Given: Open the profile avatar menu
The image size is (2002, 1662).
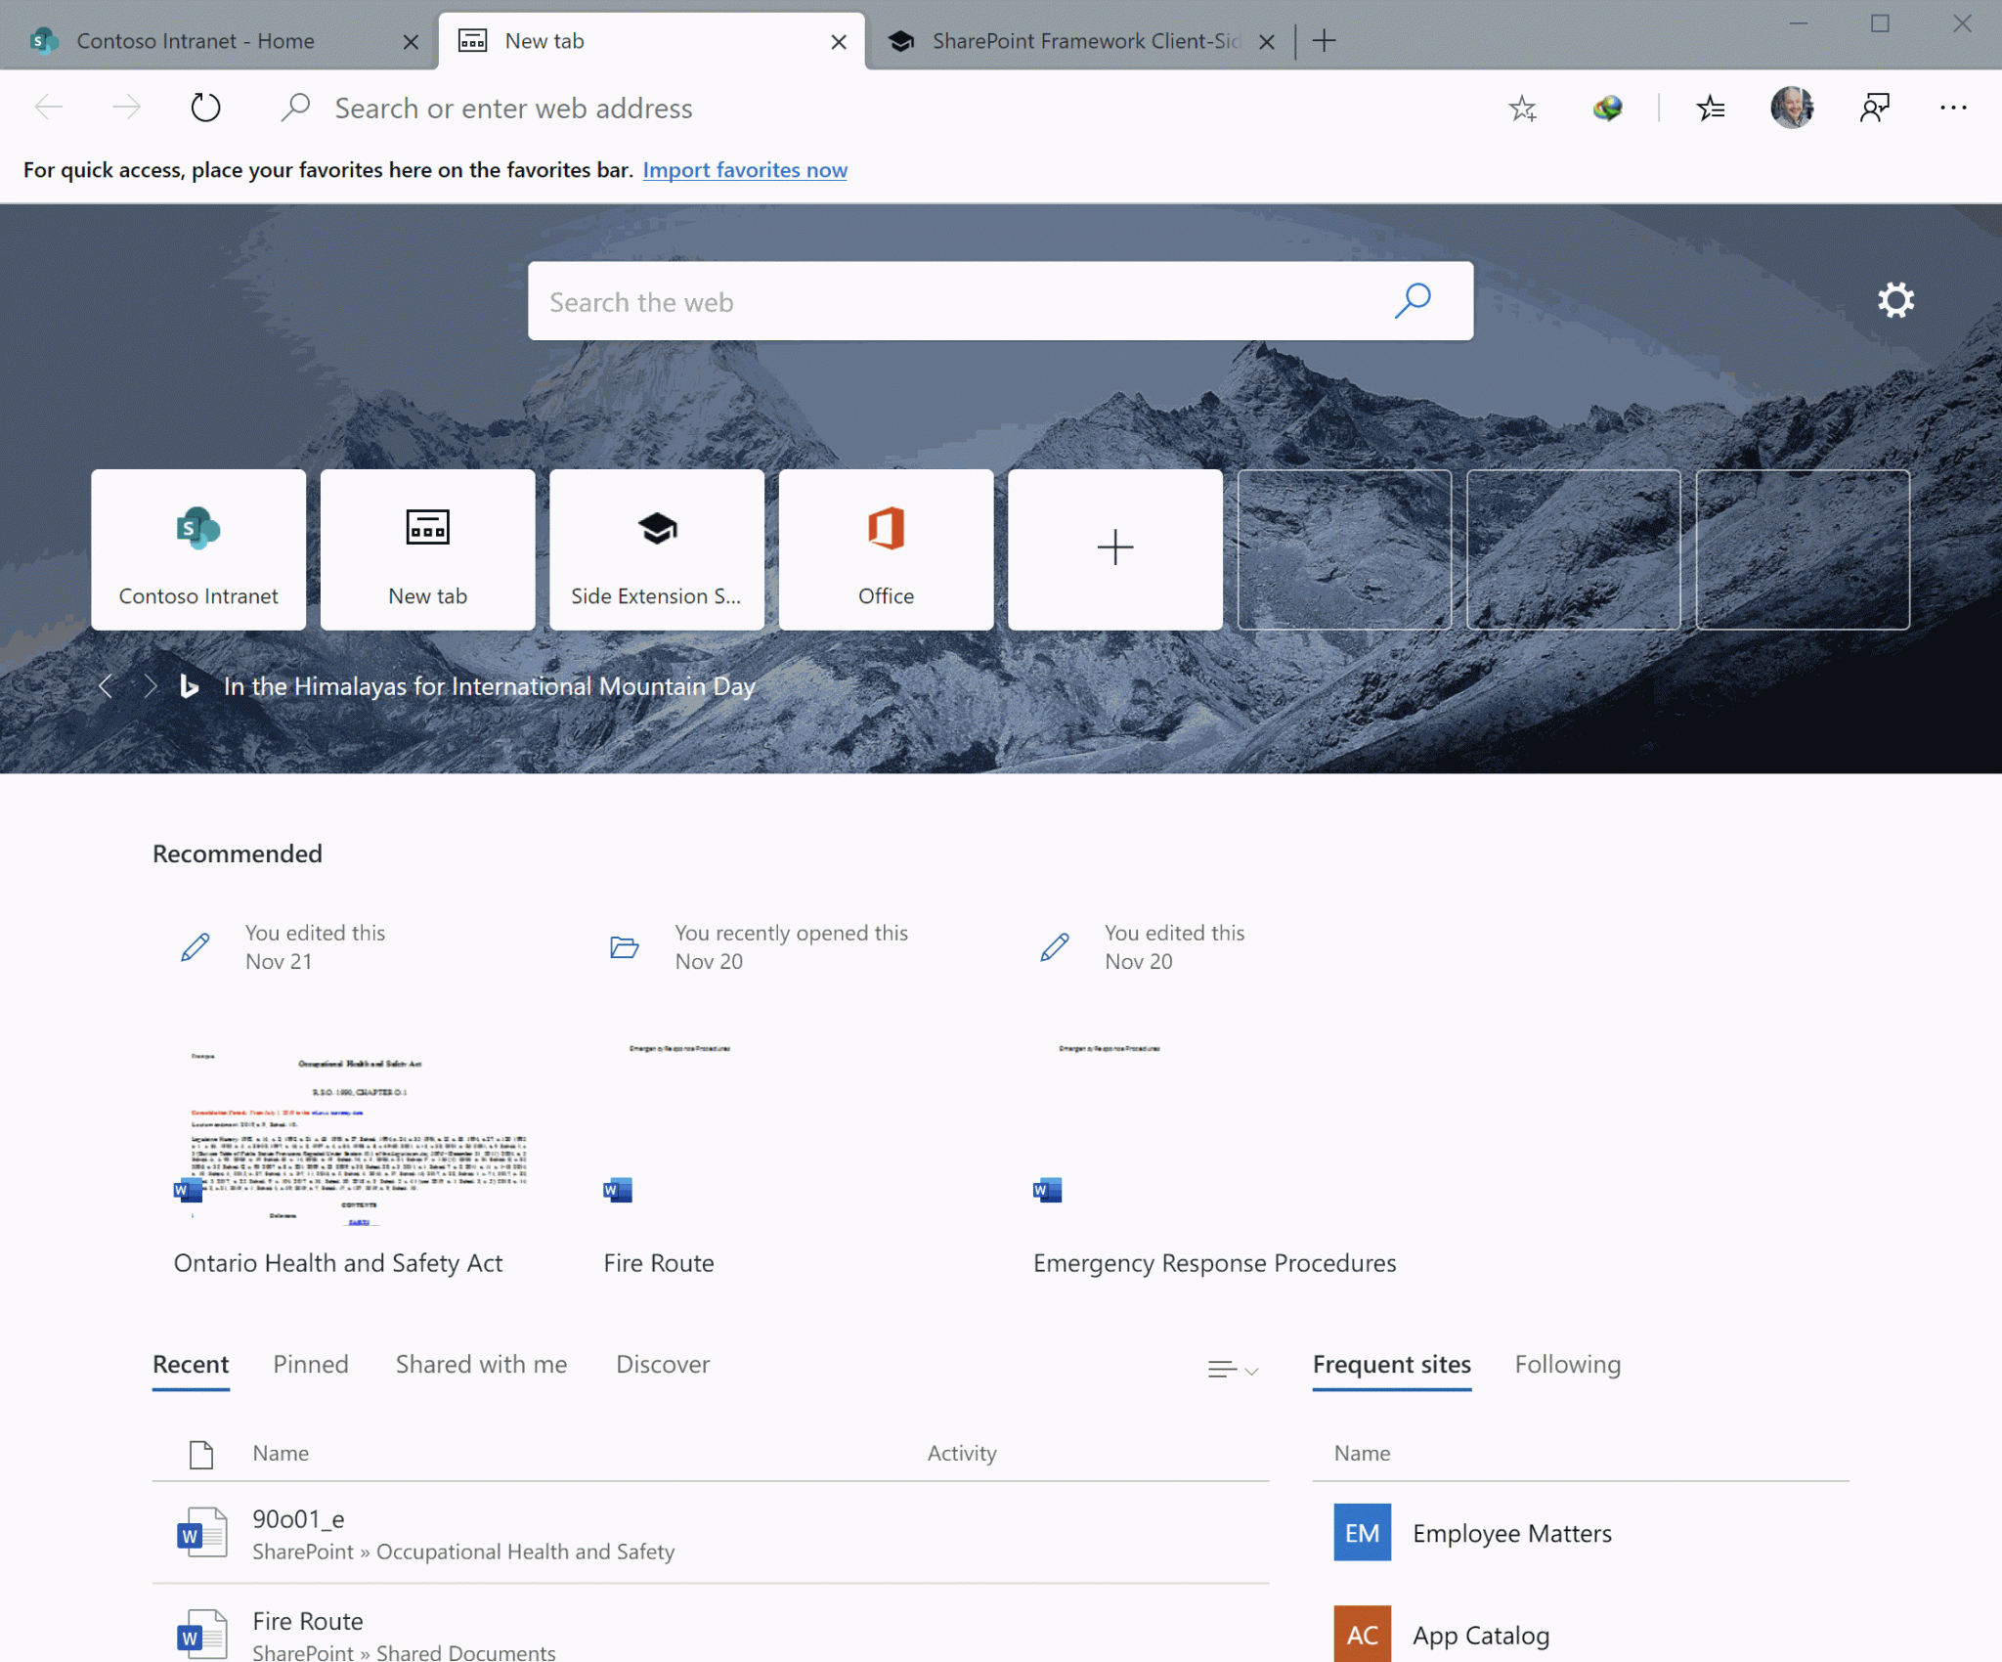Looking at the screenshot, I should point(1792,108).
